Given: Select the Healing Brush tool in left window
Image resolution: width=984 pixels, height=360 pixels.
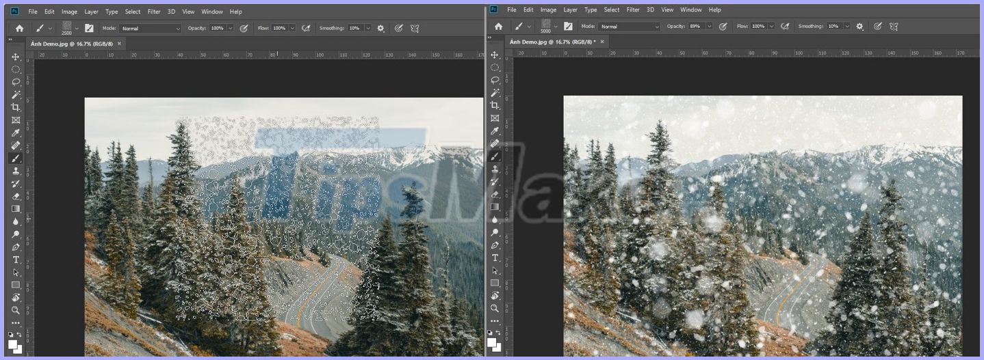Looking at the screenshot, I should click(x=16, y=146).
